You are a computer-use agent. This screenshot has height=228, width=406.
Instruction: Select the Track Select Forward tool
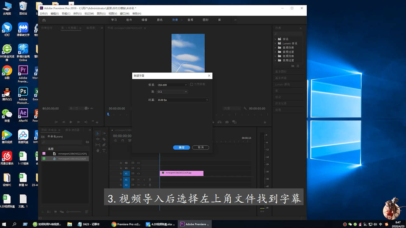pos(104,134)
